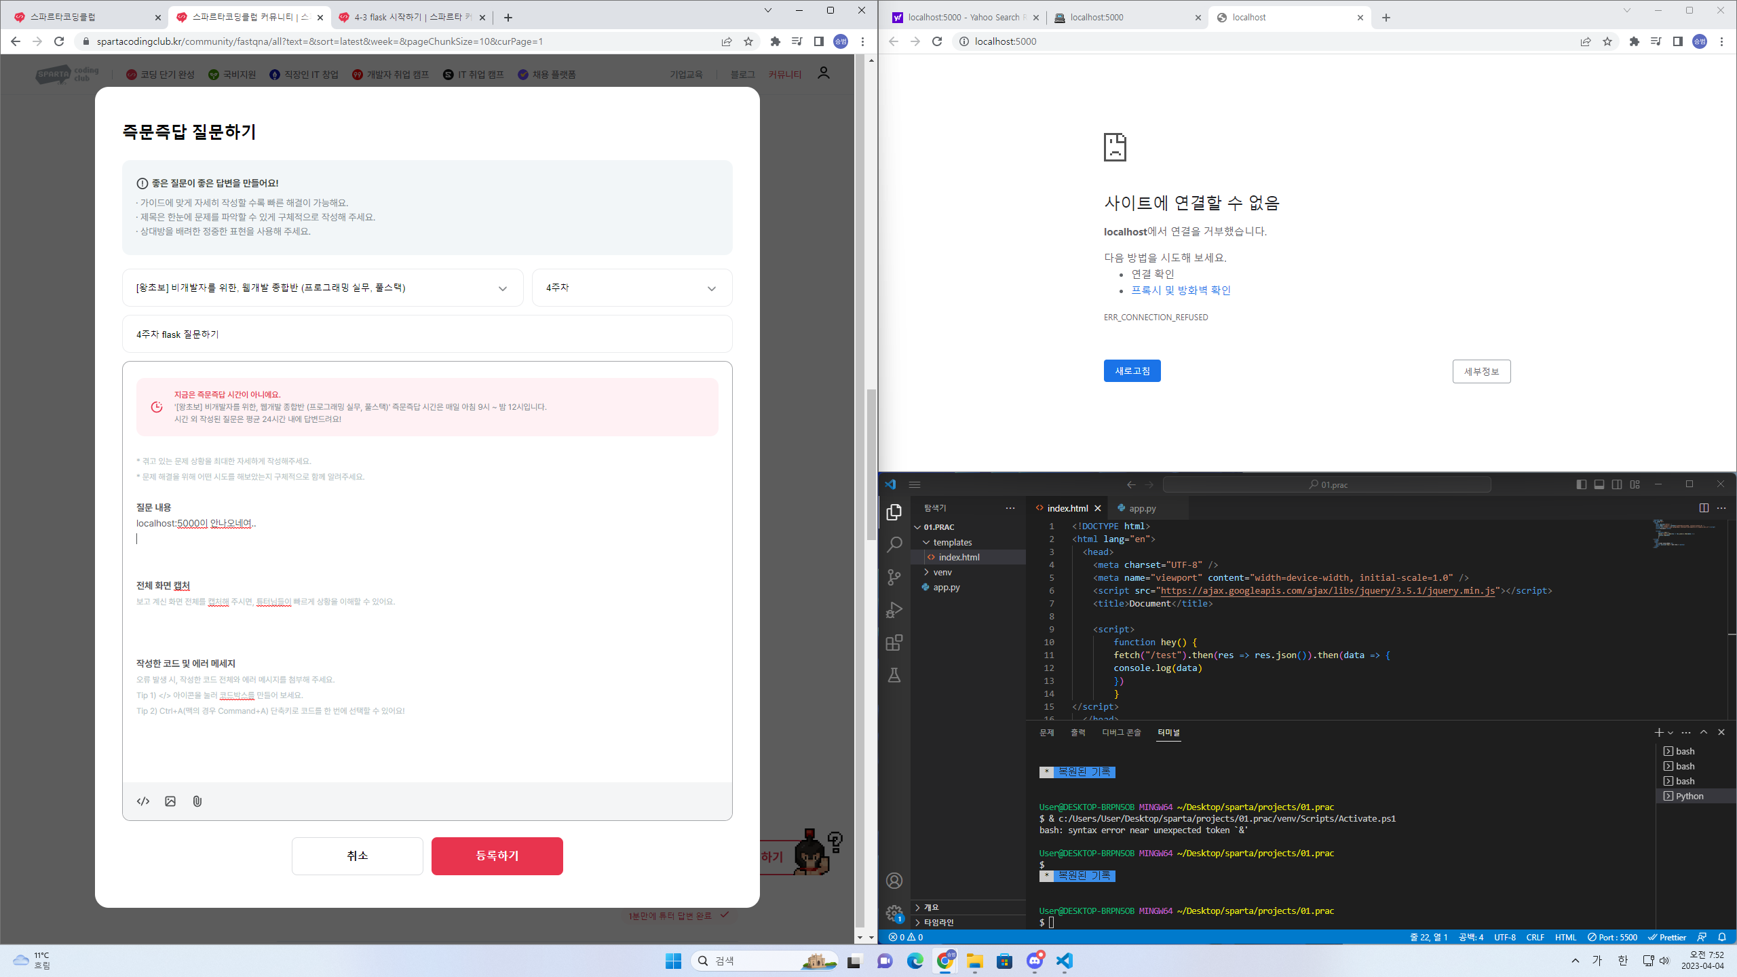Screen dimensions: 1737x977
Task: Click the question title input field
Action: (x=427, y=334)
